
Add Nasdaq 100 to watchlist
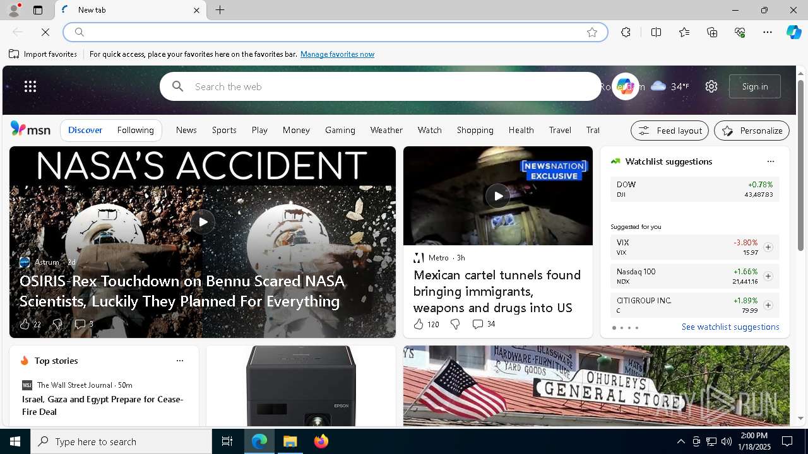tap(768, 276)
